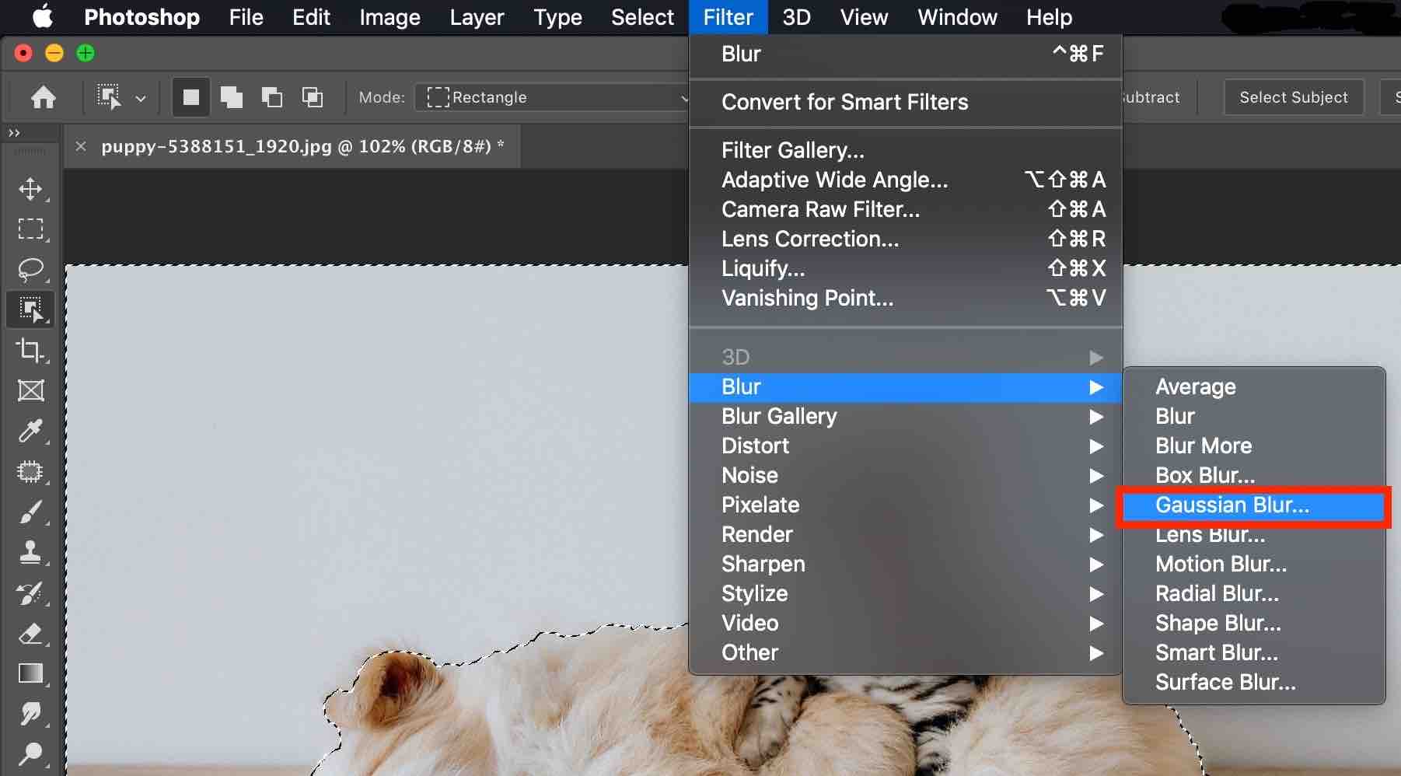1401x776 pixels.
Task: Choose Box Blur... from submenu
Action: click(x=1253, y=475)
